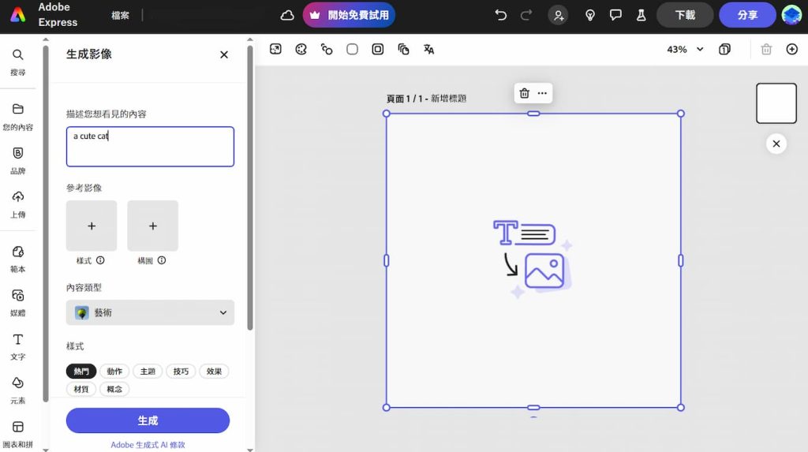Click the 生成 generate button
This screenshot has width=808, height=452.
point(148,420)
